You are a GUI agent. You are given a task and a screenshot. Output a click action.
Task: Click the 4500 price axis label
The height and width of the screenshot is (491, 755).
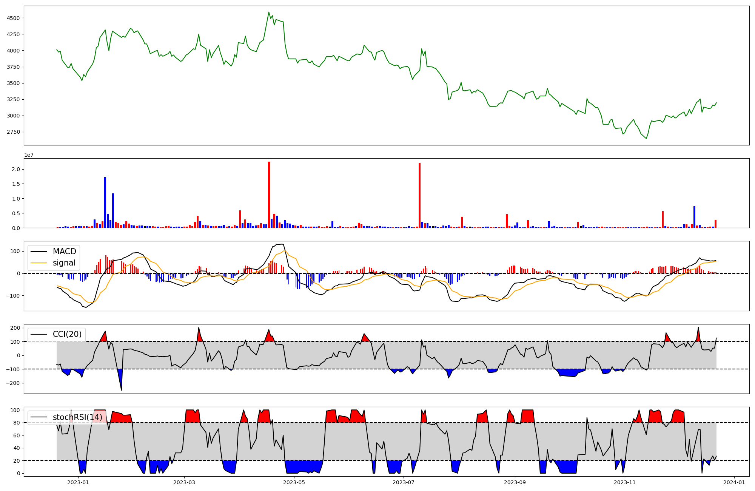13,18
